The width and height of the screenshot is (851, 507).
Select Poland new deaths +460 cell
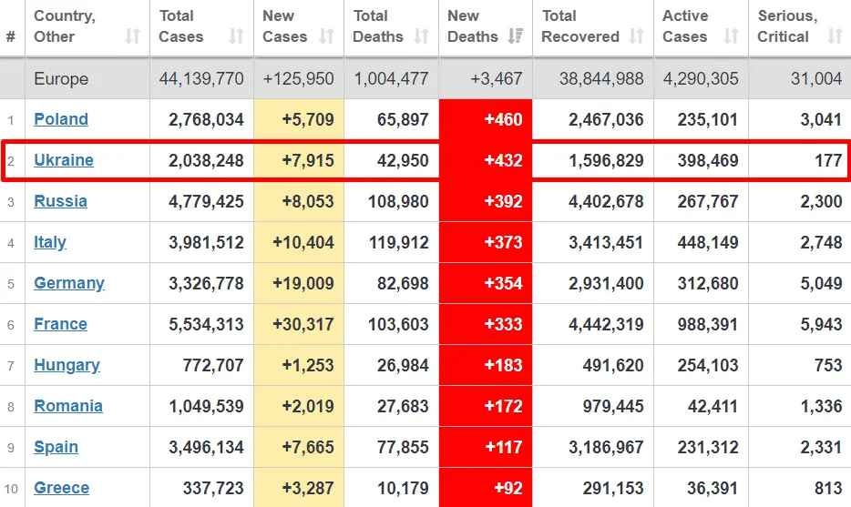click(x=486, y=119)
